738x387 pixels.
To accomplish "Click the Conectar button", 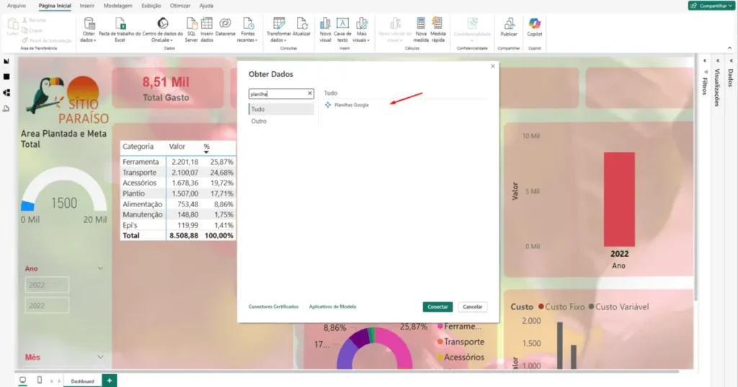I will [437, 306].
